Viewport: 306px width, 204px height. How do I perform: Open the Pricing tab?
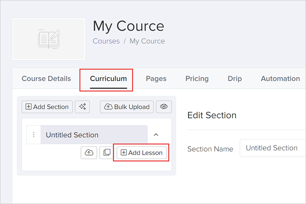(x=197, y=78)
